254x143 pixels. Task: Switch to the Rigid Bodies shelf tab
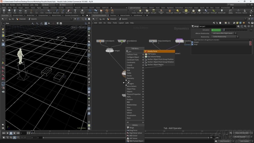[170, 8]
